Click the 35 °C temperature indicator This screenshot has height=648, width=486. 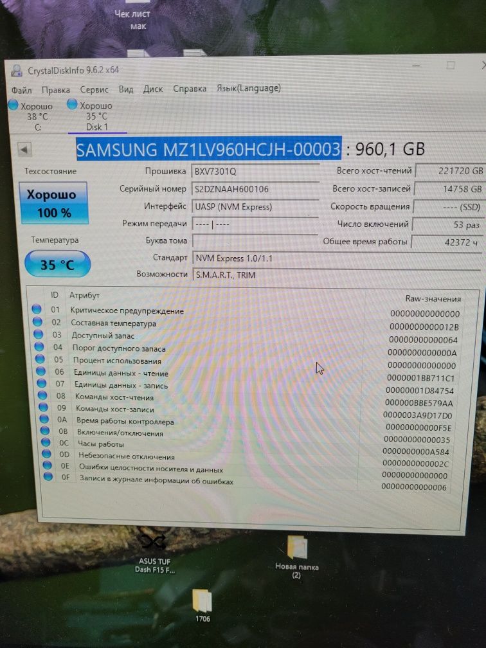click(57, 264)
